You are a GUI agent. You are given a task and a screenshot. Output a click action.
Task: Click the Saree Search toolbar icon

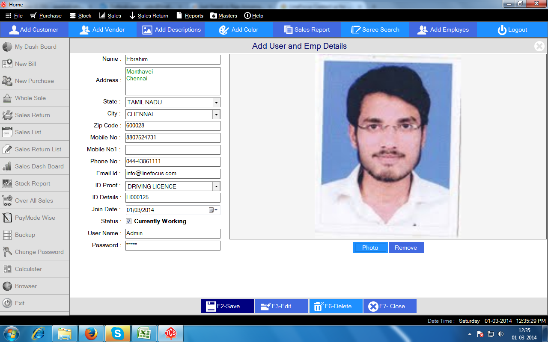click(x=356, y=30)
